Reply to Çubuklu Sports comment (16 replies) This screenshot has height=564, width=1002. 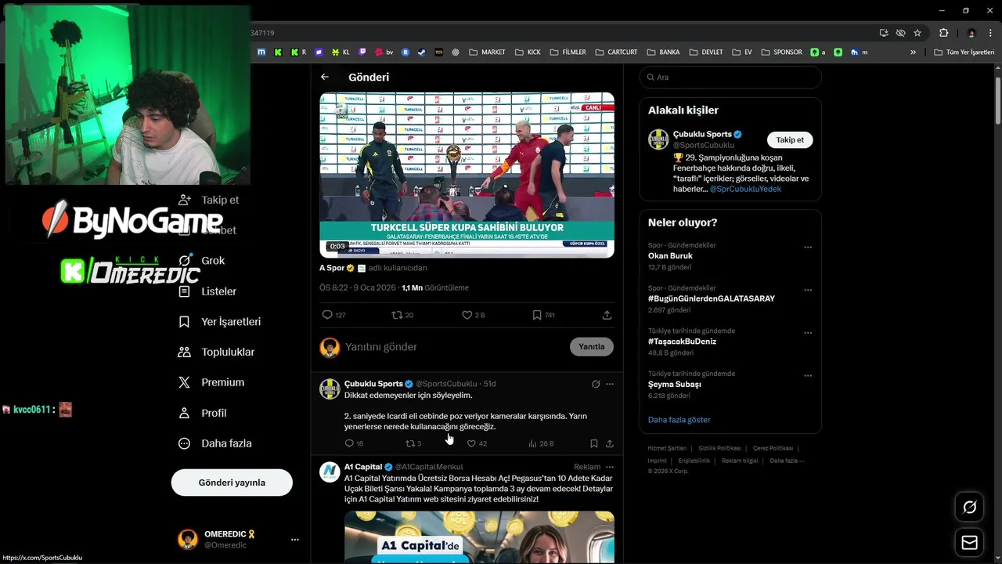(354, 443)
